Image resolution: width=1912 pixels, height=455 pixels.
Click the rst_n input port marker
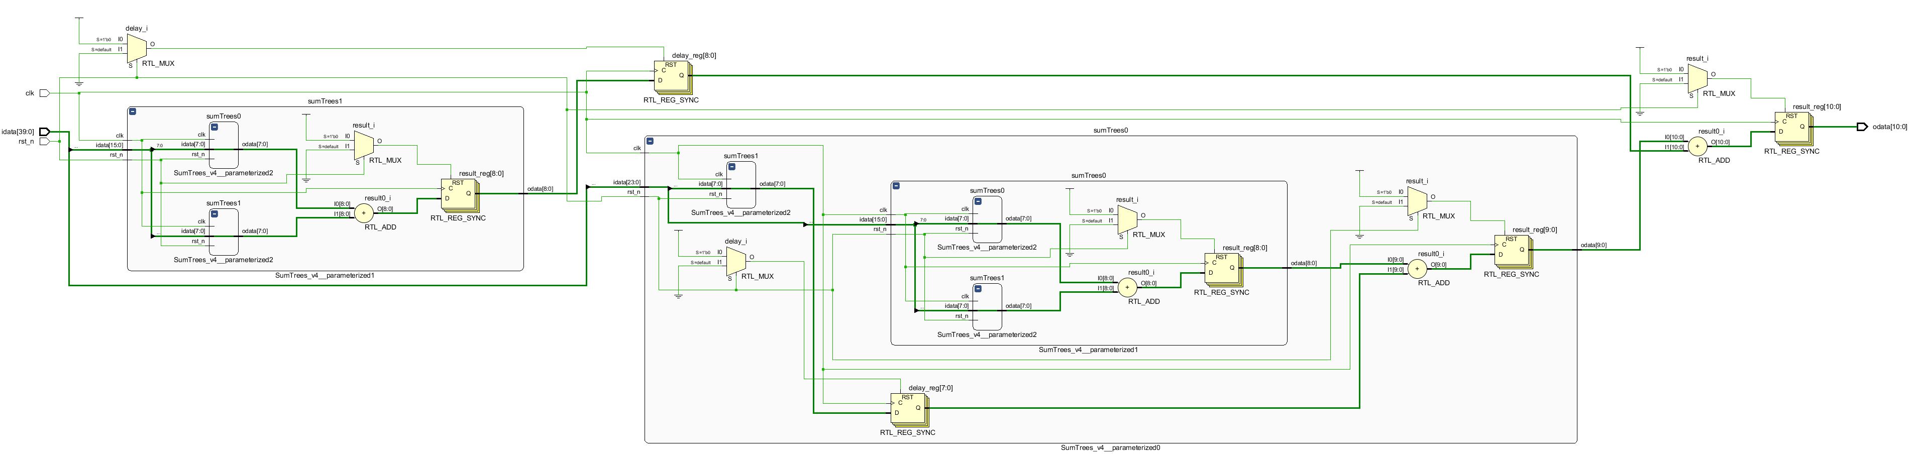45,141
